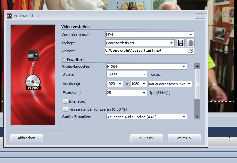Viewport: 237px width, 163px height.
Task: Click the save template floppy disk icon
Action: point(181,43)
